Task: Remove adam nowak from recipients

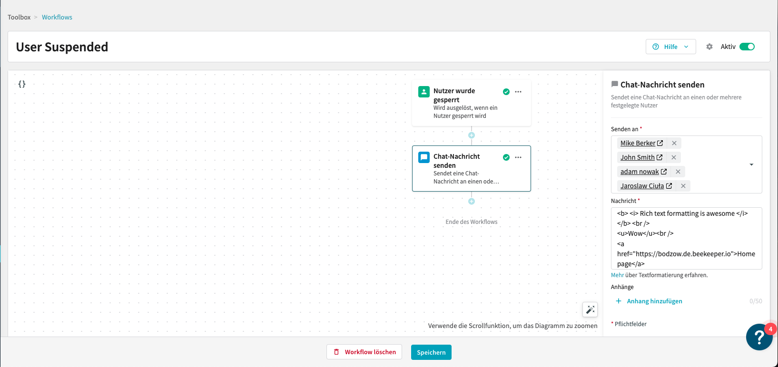Action: click(678, 172)
